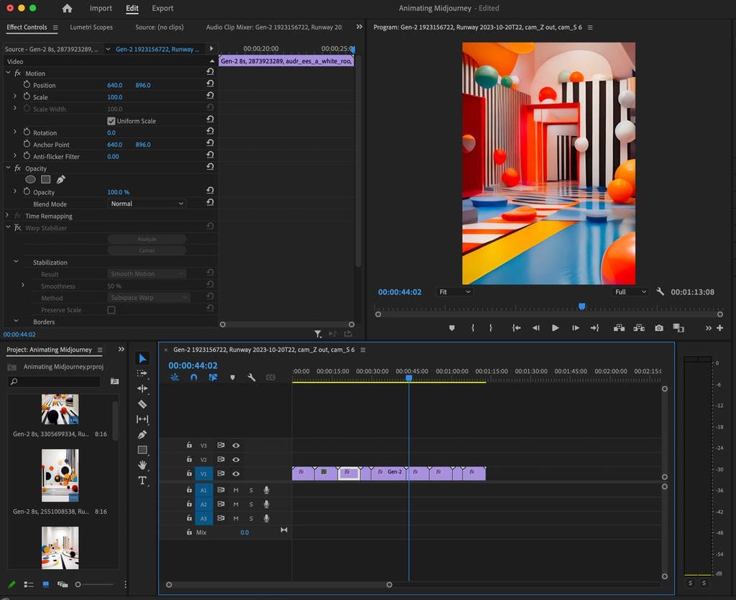The height and width of the screenshot is (600, 736).
Task: Toggle the Uniform Scale checkbox
Action: [x=111, y=121]
